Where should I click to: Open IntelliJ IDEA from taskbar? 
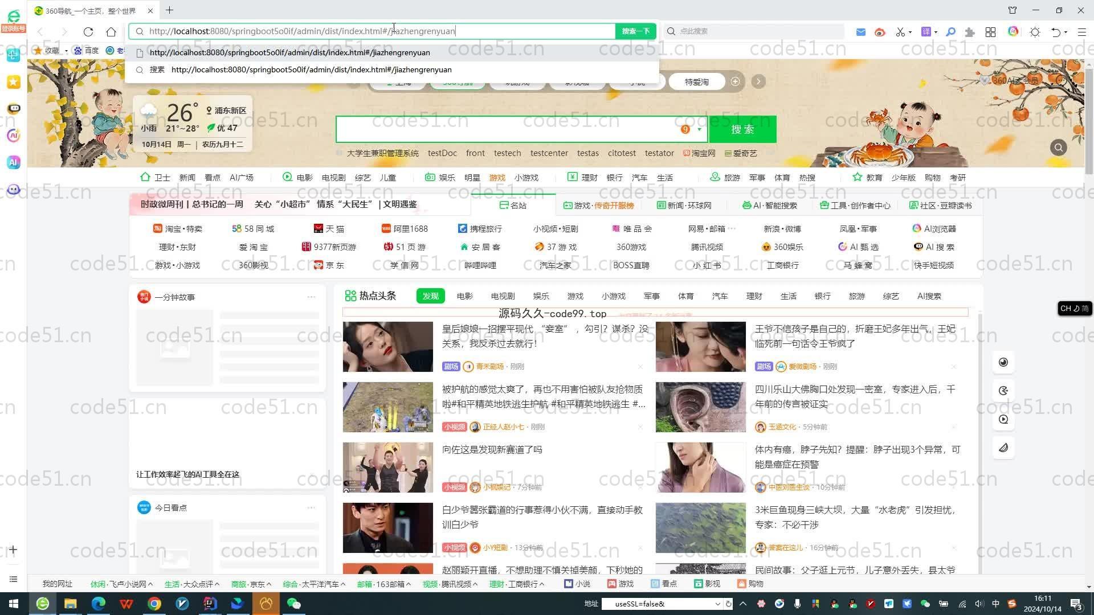[x=210, y=604]
